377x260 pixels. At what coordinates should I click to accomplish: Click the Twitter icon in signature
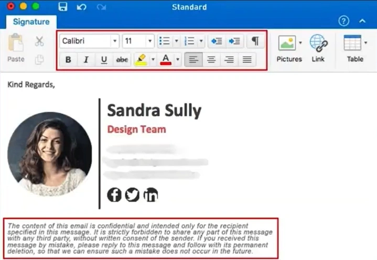[132, 194]
